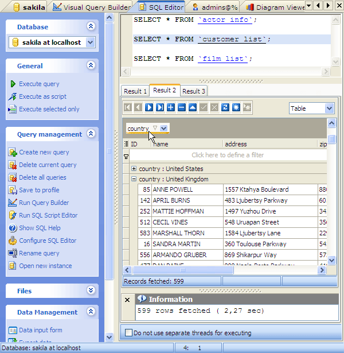Click the Configure SQL Editor icon
Screen dimensions: 344x353
(x=13, y=240)
